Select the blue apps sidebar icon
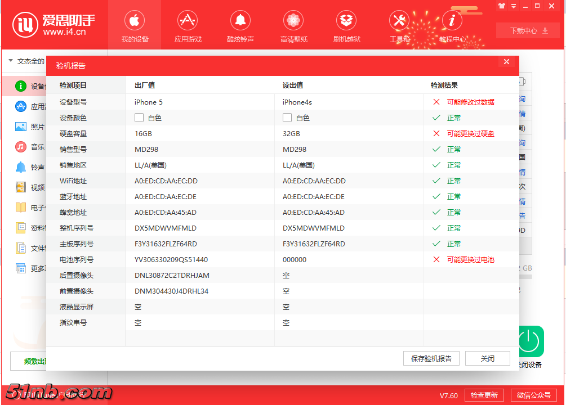 pos(21,106)
